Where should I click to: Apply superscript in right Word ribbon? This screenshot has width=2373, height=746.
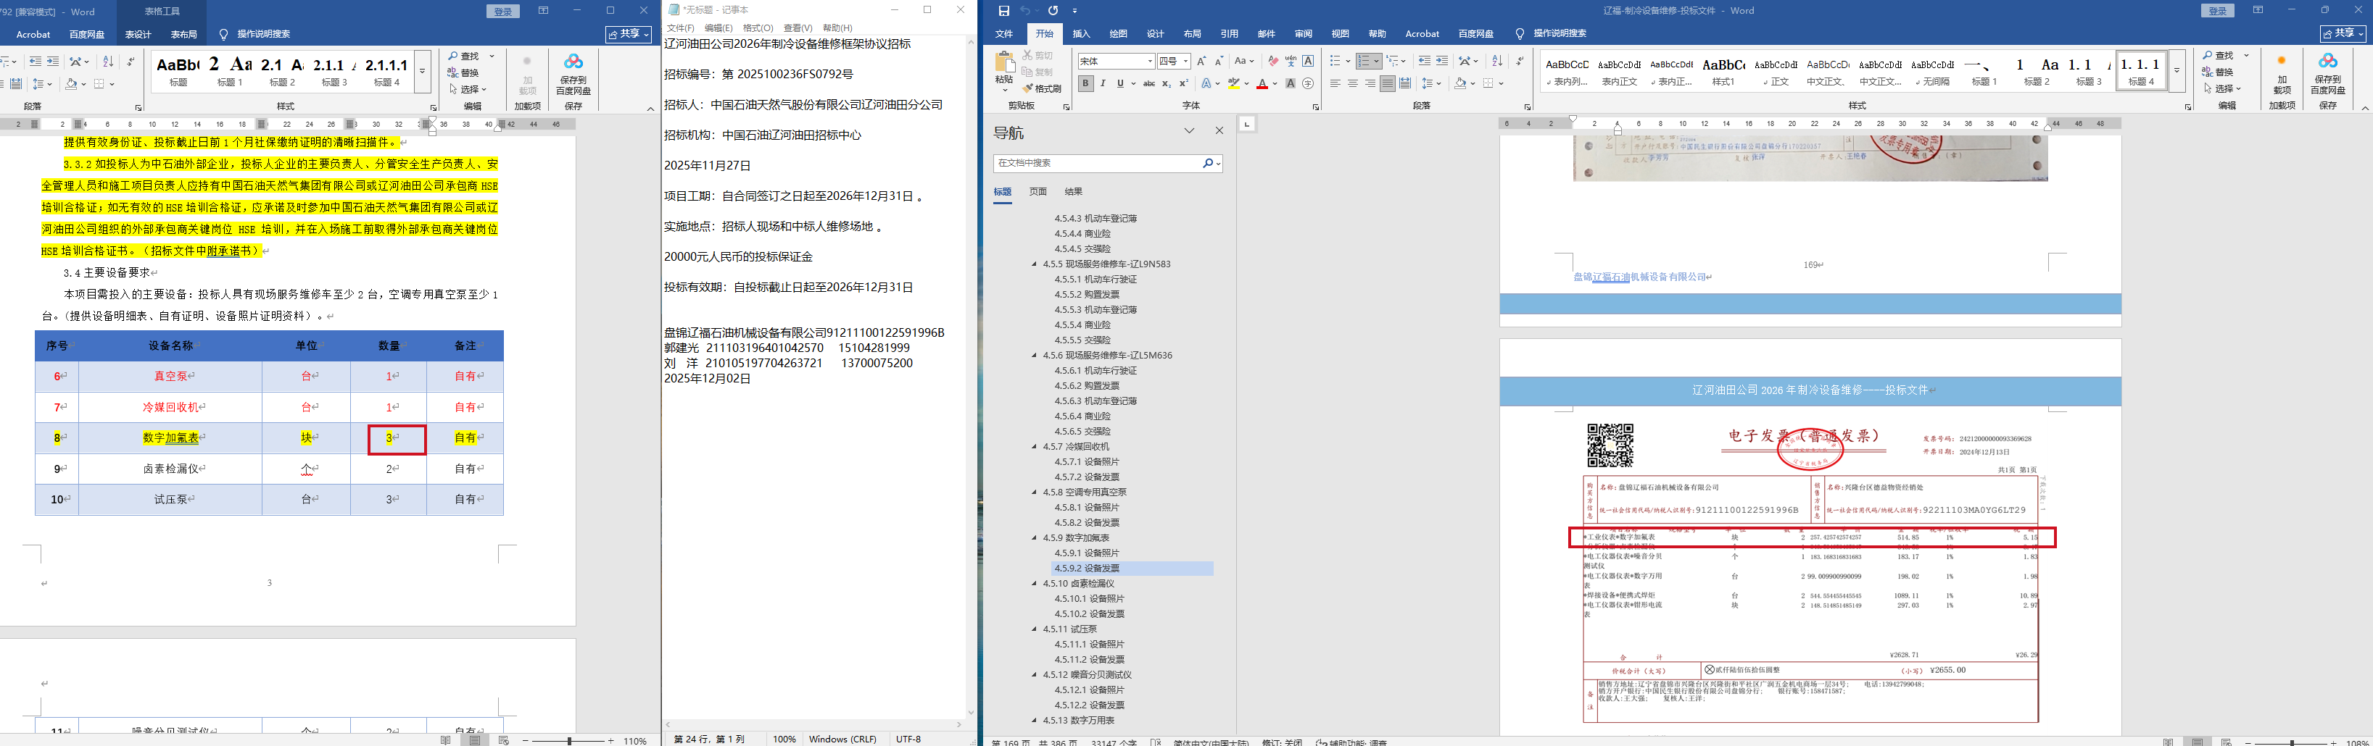(x=1184, y=84)
